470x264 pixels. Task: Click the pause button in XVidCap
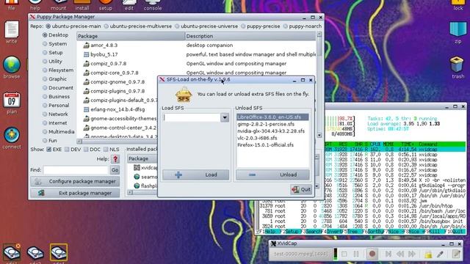(x=356, y=254)
